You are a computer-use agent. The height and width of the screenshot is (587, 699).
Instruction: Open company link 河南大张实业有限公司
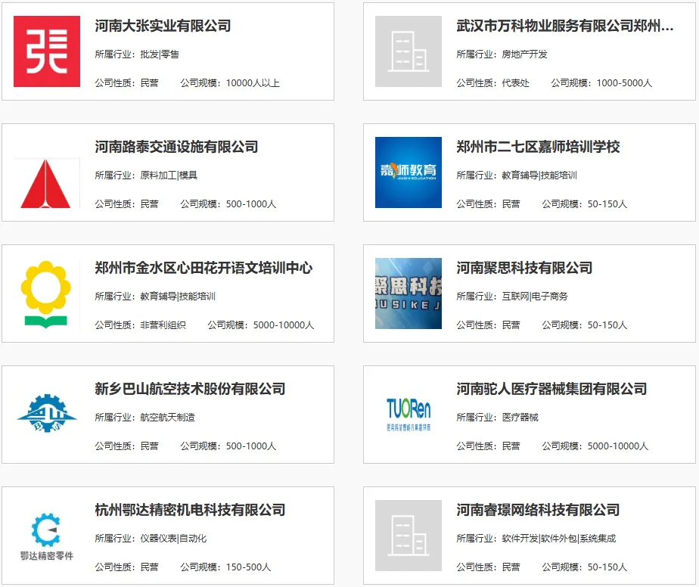coord(163,26)
